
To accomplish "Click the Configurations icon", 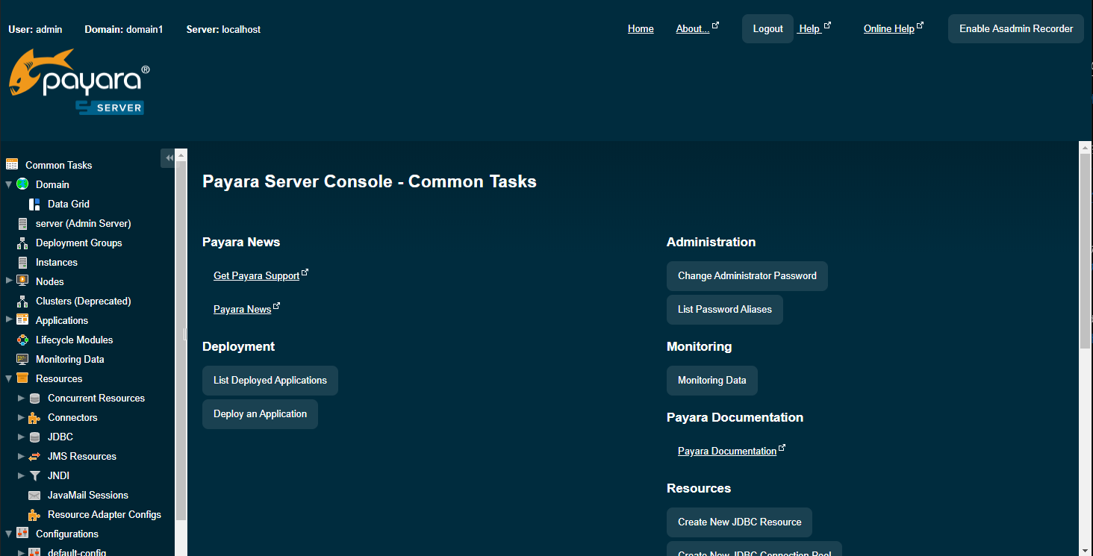I will (22, 534).
